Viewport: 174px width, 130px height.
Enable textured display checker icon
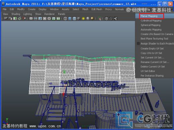79,18
